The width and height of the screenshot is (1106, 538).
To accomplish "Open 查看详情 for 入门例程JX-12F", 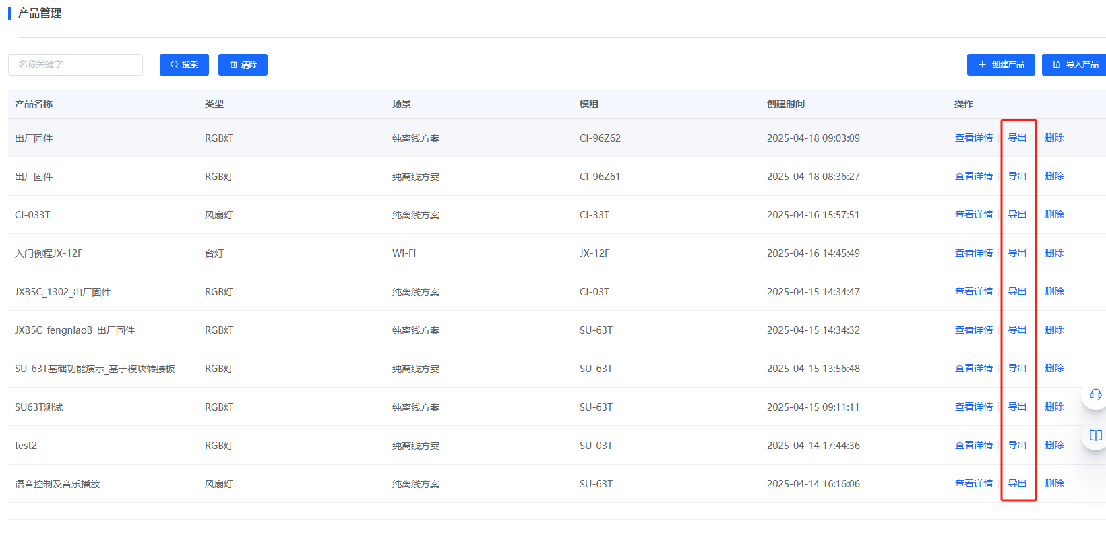I will (x=973, y=253).
